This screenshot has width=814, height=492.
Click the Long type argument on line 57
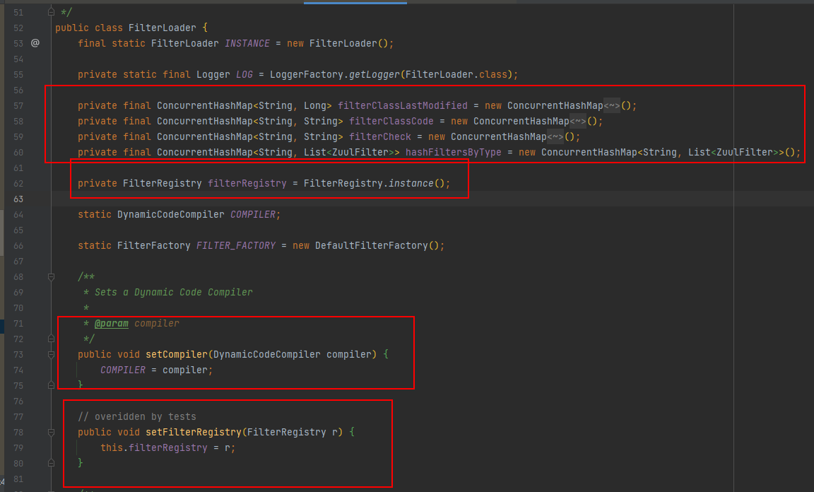point(314,105)
